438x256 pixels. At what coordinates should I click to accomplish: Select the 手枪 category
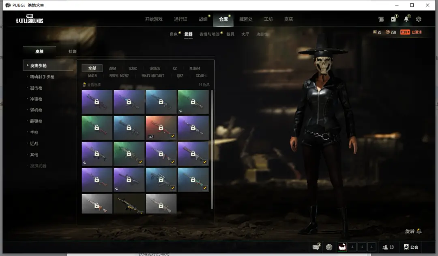(x=34, y=132)
